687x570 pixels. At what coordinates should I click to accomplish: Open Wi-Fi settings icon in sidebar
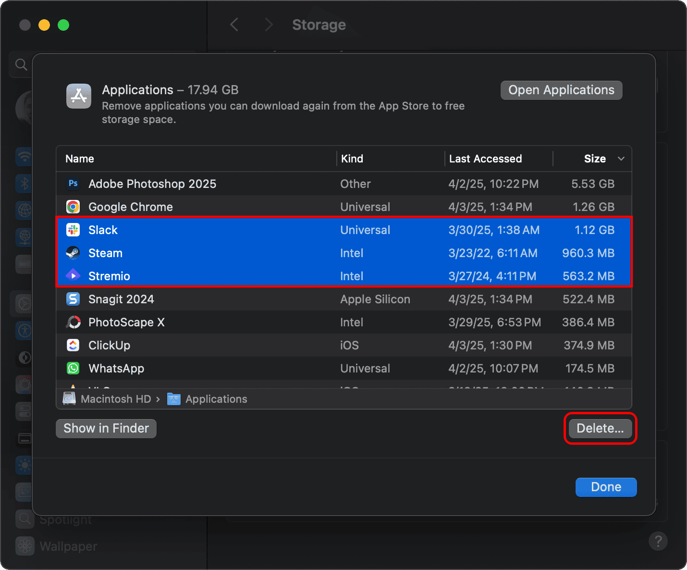coord(24,156)
